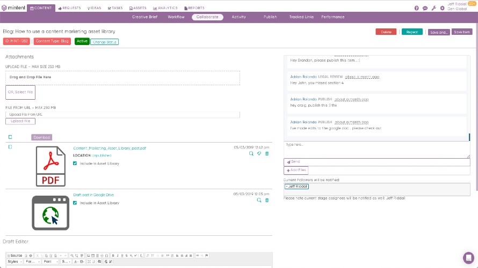
Task: Send the collaboration message
Action: coord(377,162)
